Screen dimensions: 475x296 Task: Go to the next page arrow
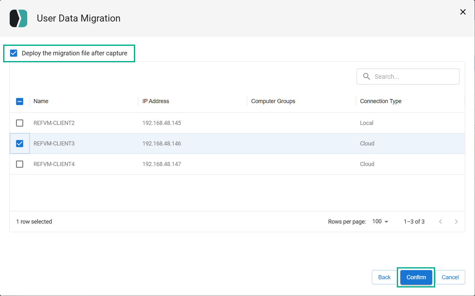click(456, 222)
